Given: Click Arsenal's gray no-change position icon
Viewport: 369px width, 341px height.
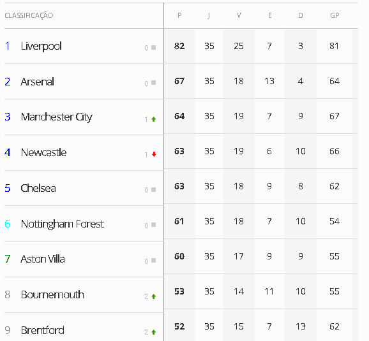Looking at the screenshot, I should (x=153, y=83).
